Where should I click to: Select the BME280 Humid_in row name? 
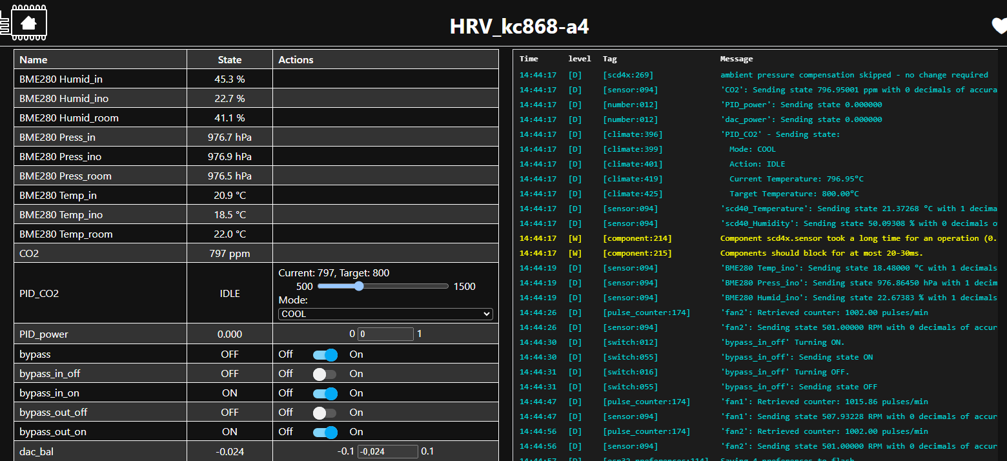click(61, 79)
